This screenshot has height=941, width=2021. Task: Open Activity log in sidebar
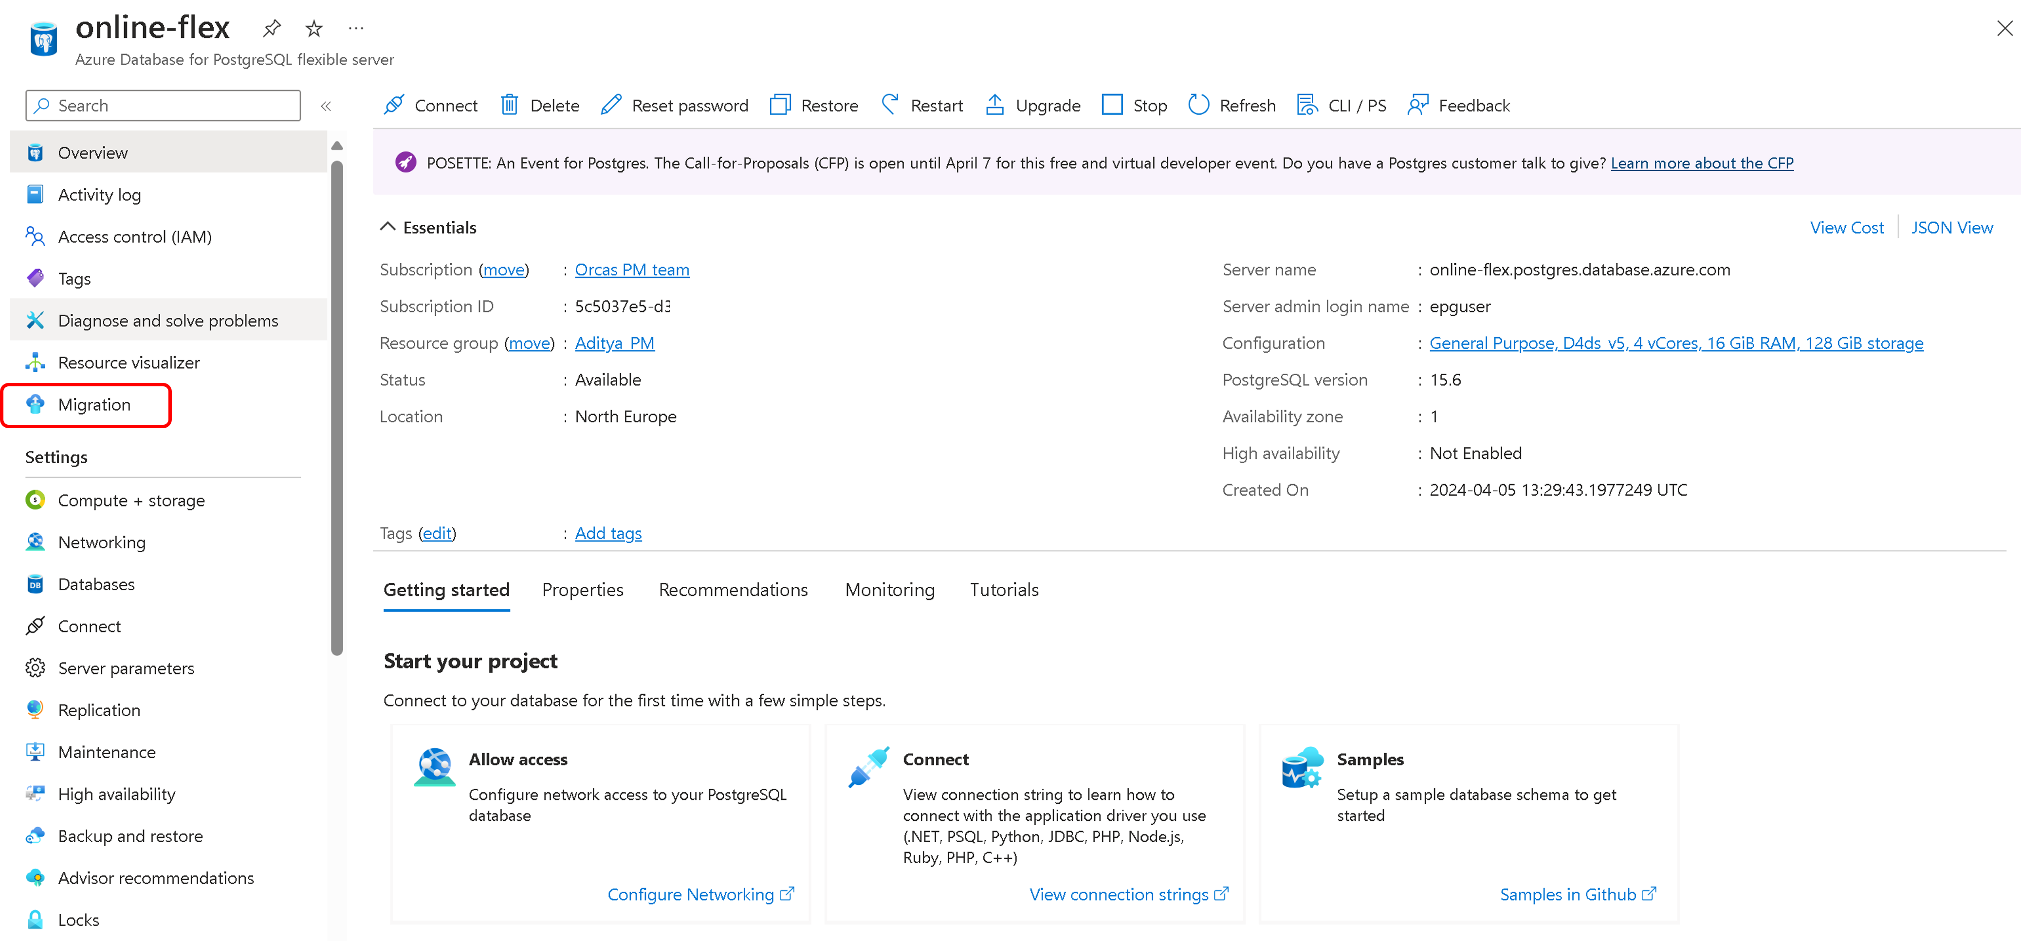(168, 195)
